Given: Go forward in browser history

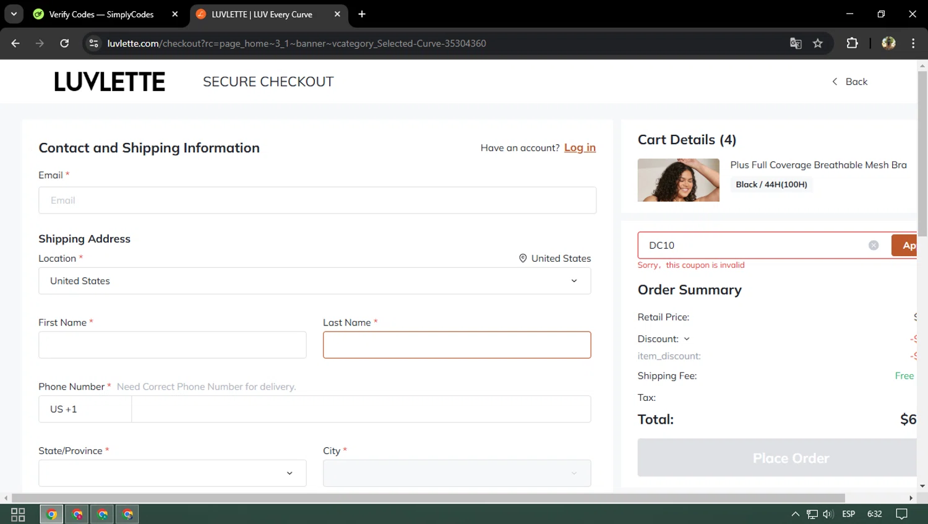Looking at the screenshot, I should click(x=40, y=43).
